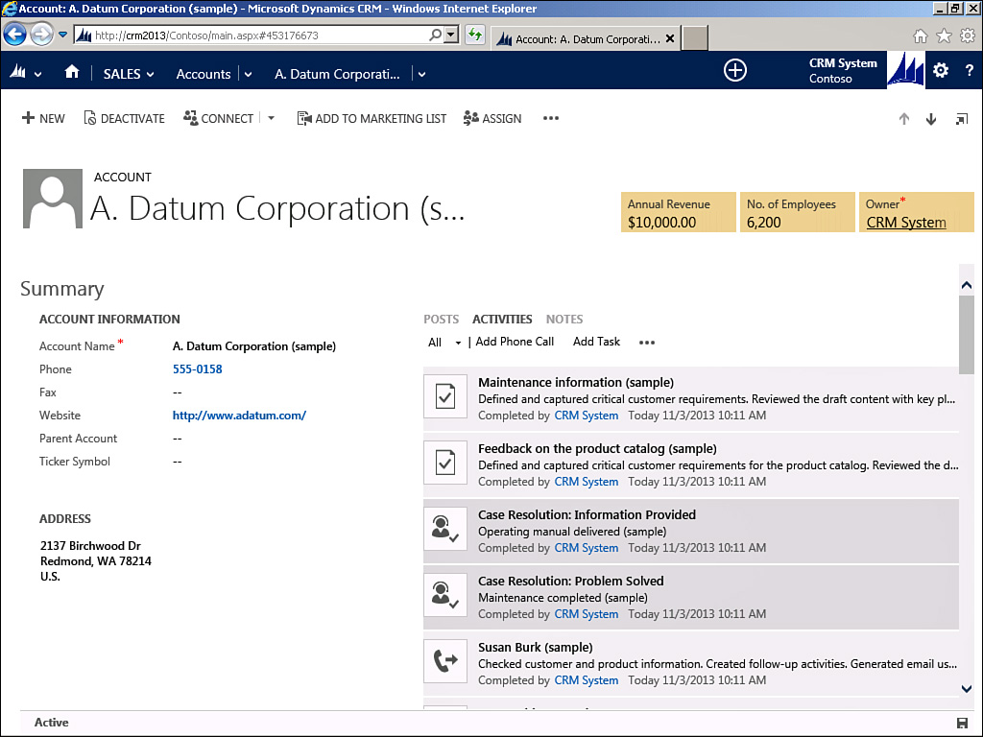The image size is (983, 737).
Task: Open the new browser tab button
Action: point(695,38)
